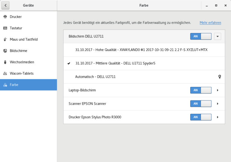Expand the Epson Stylus Photo R3000 arrow

(217, 117)
